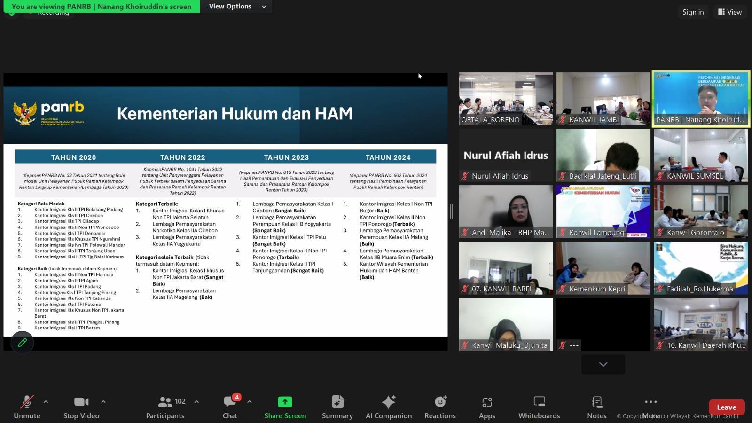
Task: Select 10. Kanwil Daerah Khusus video tile
Action: pos(701,324)
